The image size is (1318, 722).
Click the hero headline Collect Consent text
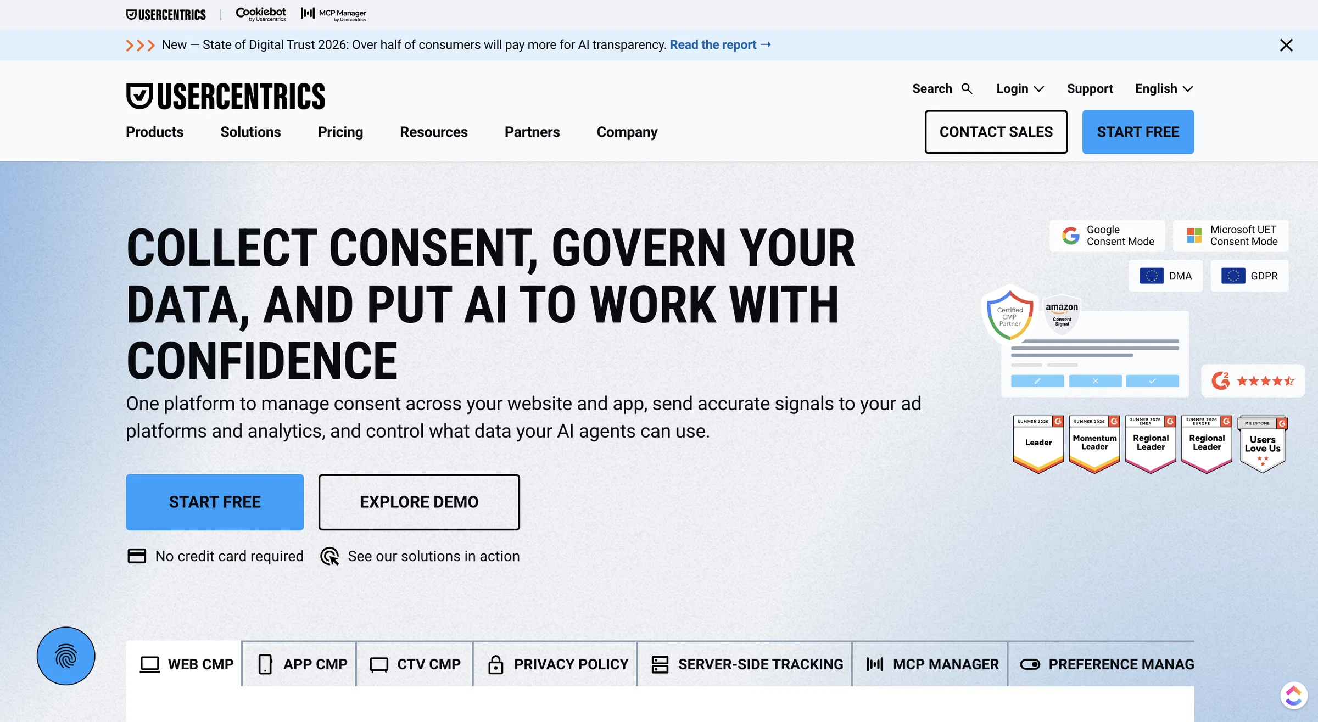[490, 304]
